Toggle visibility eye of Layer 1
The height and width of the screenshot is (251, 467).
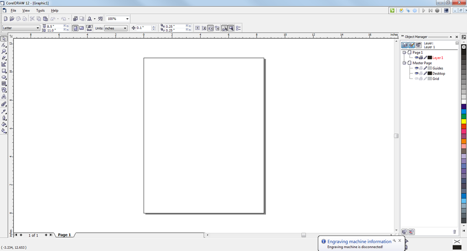point(416,58)
